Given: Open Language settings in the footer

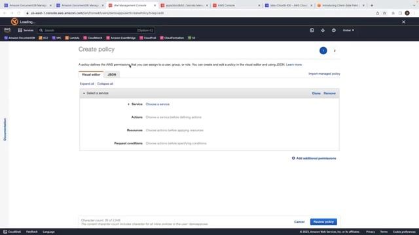Looking at the screenshot, I should click(48, 232).
